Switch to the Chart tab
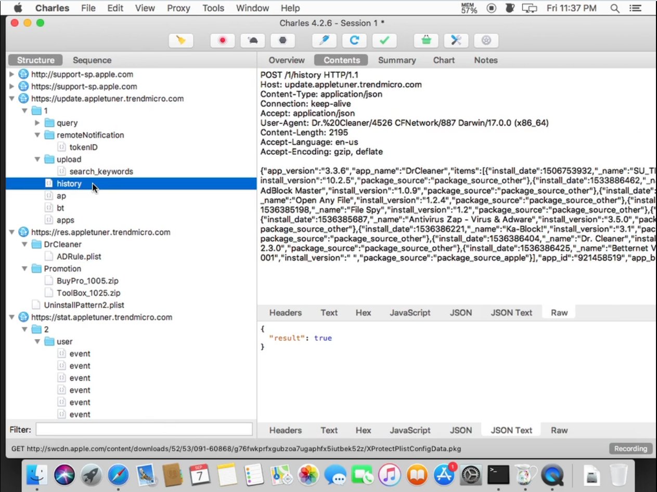657x492 pixels. click(x=444, y=60)
